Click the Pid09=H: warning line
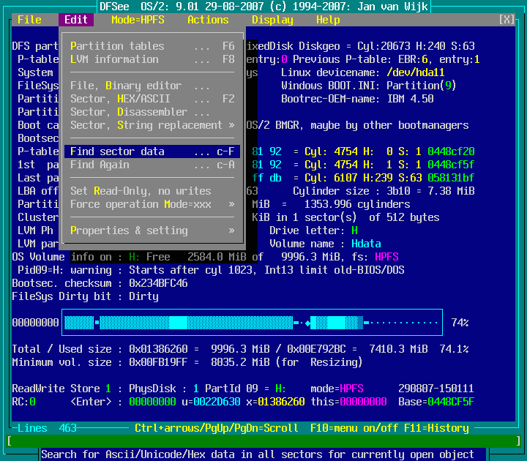527x461 pixels. pos(211,270)
